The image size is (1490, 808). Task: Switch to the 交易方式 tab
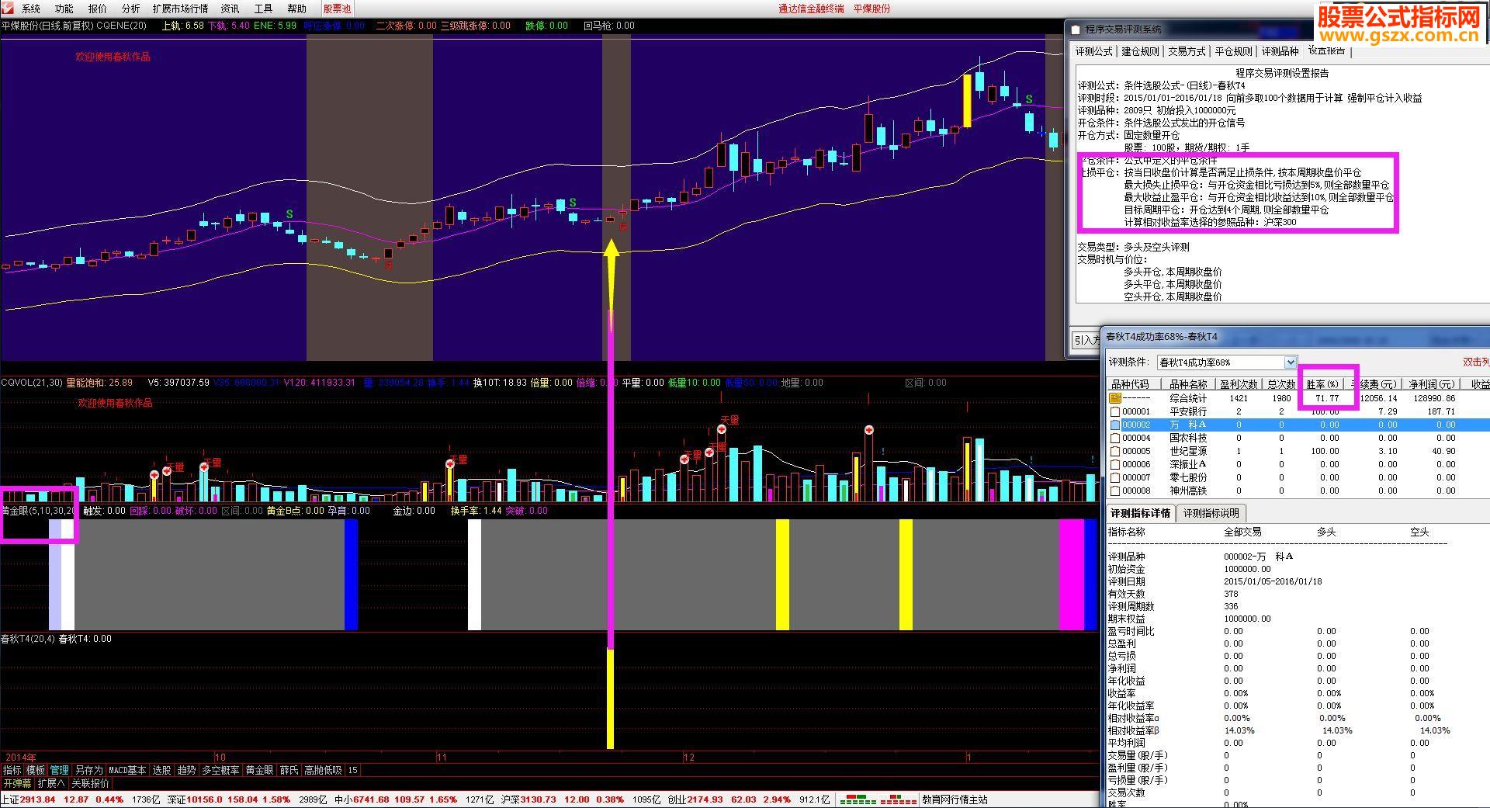point(1187,51)
